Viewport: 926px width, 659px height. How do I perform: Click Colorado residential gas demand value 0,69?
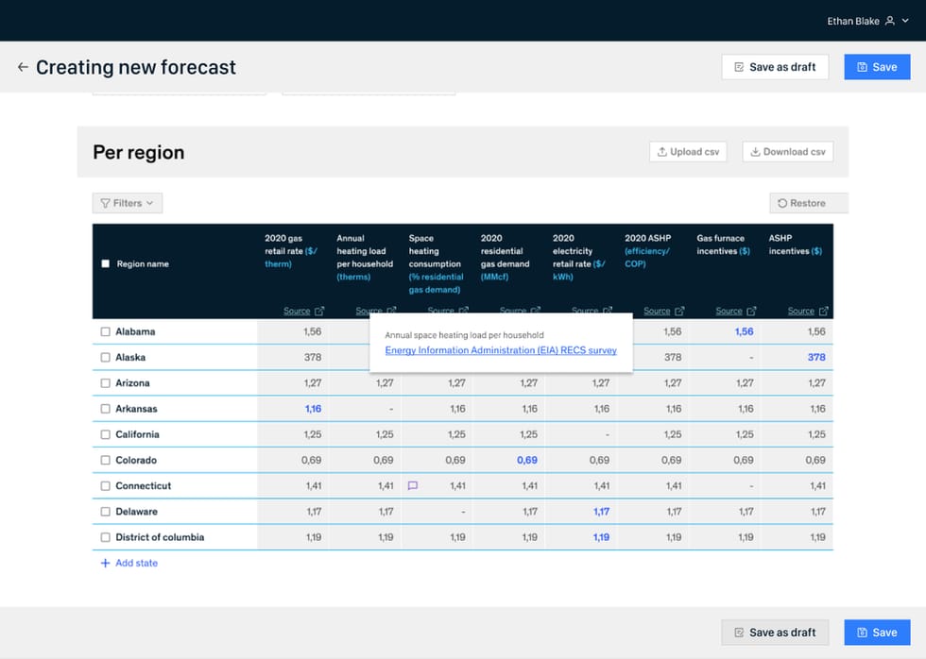[527, 460]
